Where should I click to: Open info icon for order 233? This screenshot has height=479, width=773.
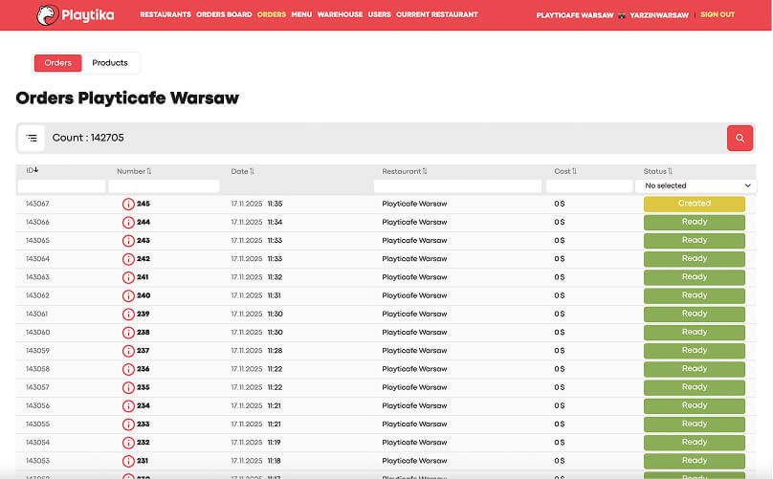click(128, 425)
